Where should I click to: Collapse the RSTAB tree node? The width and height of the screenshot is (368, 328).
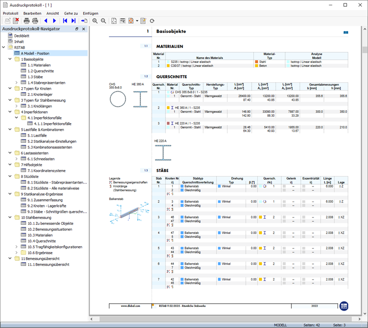pos(3,47)
